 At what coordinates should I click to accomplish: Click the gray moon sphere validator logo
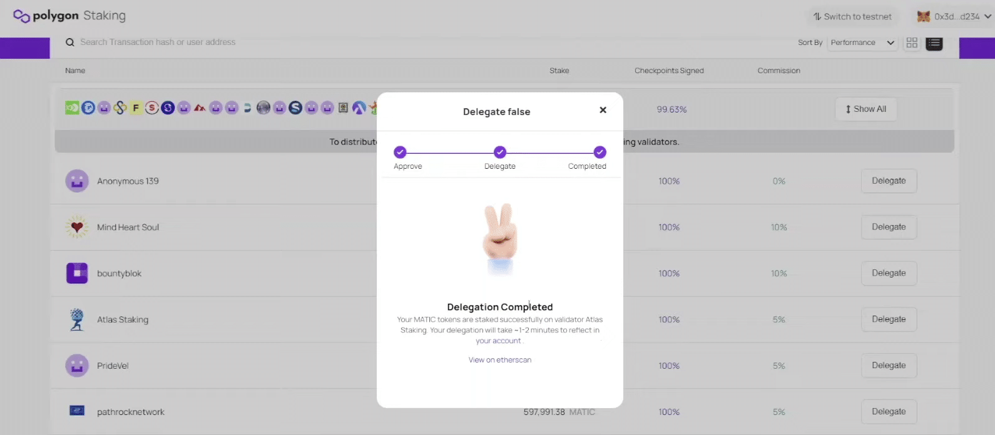263,108
